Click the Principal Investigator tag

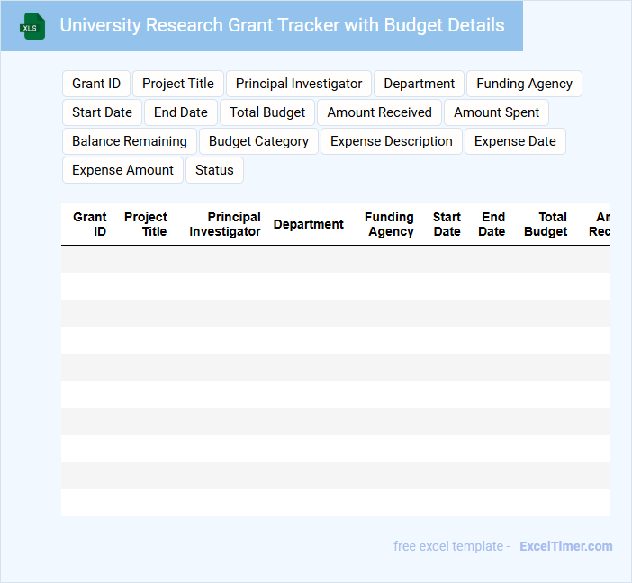coord(299,84)
